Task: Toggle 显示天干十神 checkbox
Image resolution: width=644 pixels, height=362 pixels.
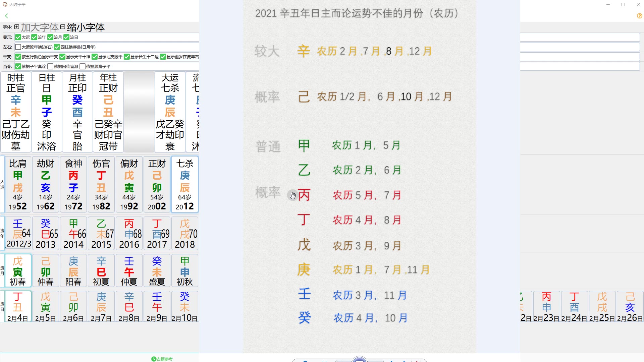Action: pos(62,57)
